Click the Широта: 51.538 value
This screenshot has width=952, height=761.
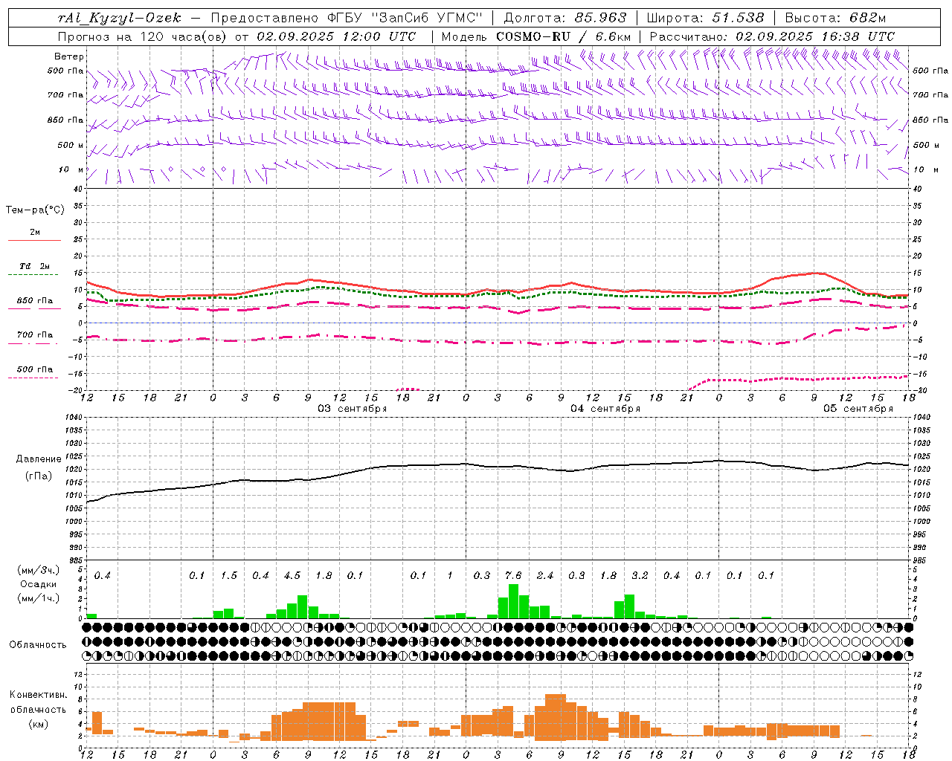pos(705,18)
